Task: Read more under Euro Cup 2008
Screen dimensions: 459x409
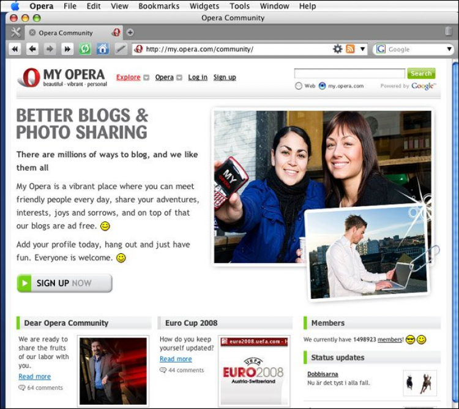Action: 176,359
